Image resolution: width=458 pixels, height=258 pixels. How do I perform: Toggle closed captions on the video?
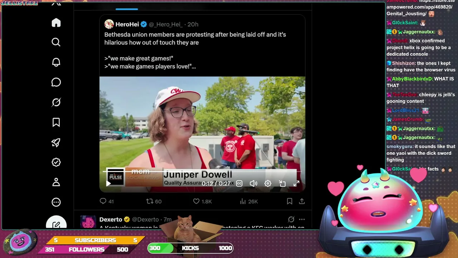[x=239, y=183]
